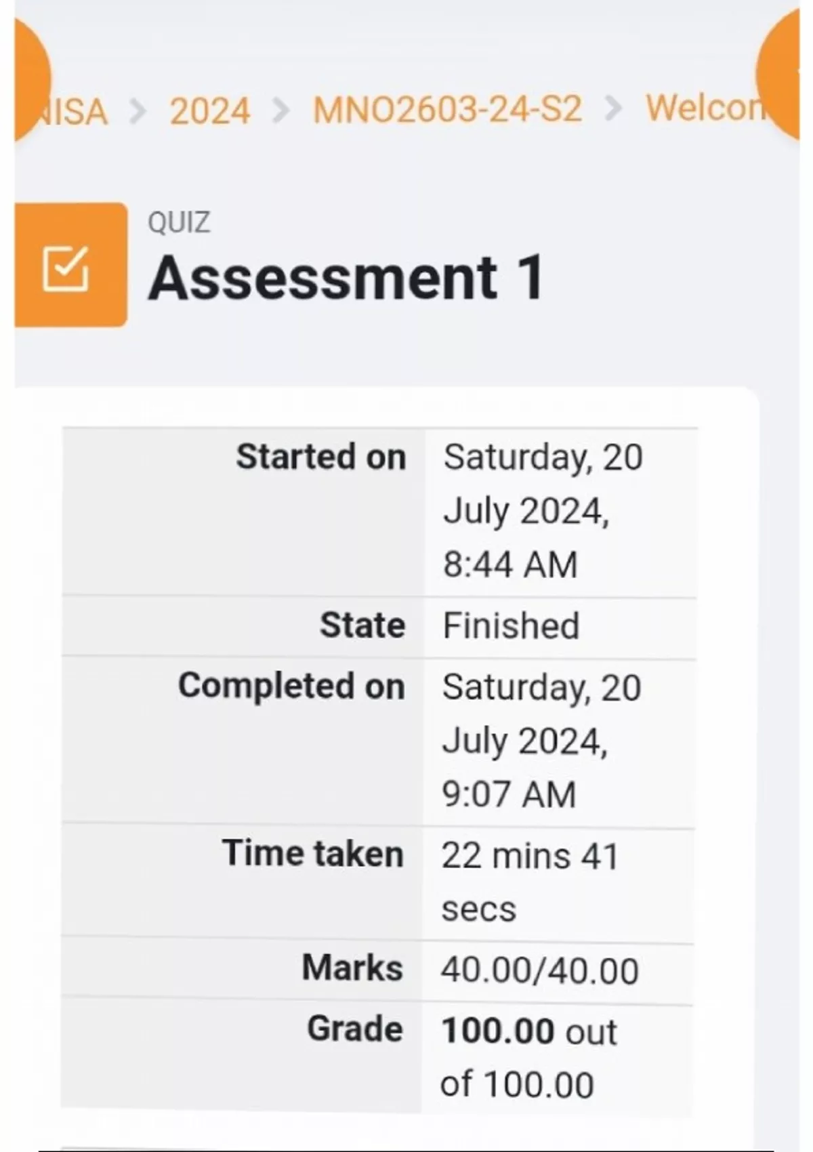Click the chevron after MNO2603-24-S2 breadcrumb
Image resolution: width=813 pixels, height=1152 pixels.
[x=613, y=108]
